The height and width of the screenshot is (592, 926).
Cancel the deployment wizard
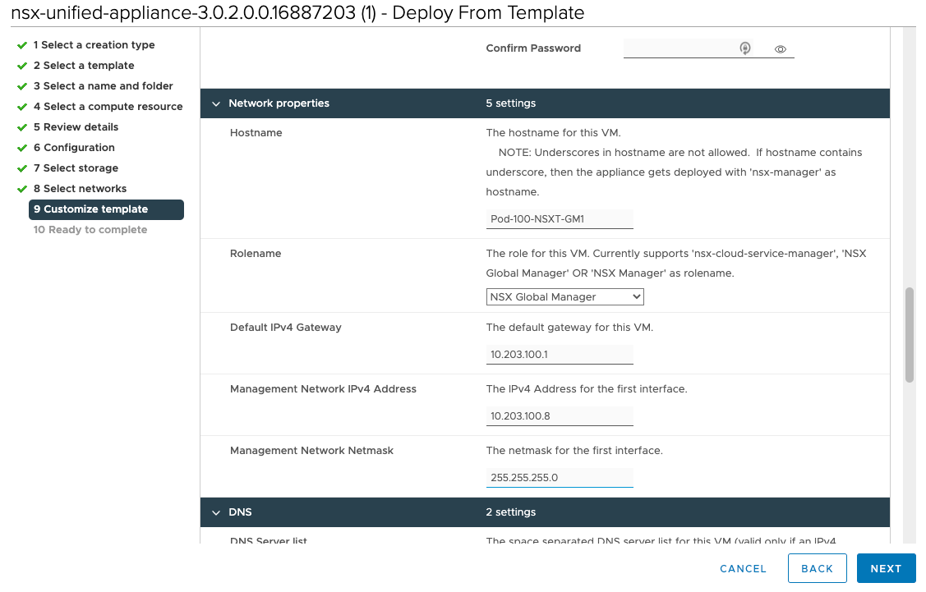tap(743, 569)
